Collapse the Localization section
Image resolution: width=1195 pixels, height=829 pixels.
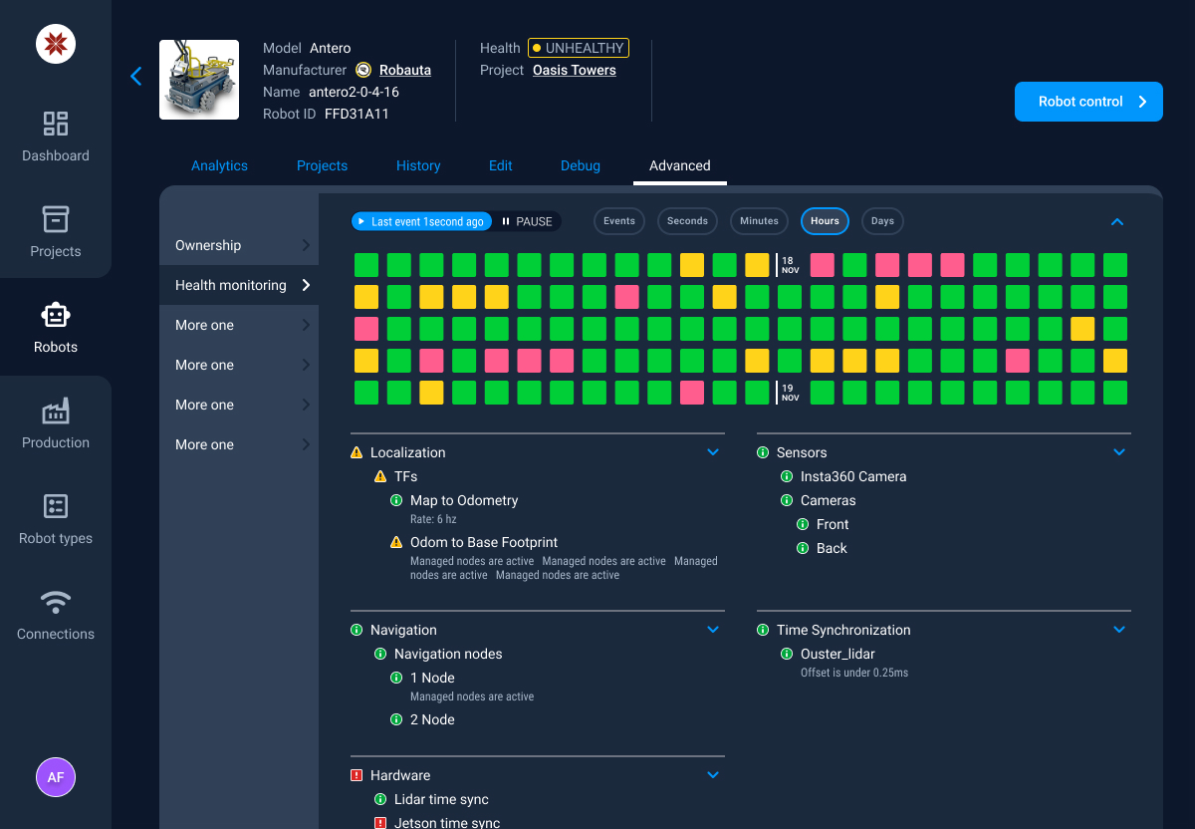713,452
